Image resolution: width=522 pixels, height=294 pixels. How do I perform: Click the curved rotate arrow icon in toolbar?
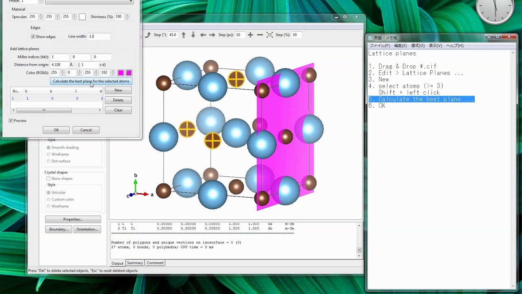tap(148, 35)
